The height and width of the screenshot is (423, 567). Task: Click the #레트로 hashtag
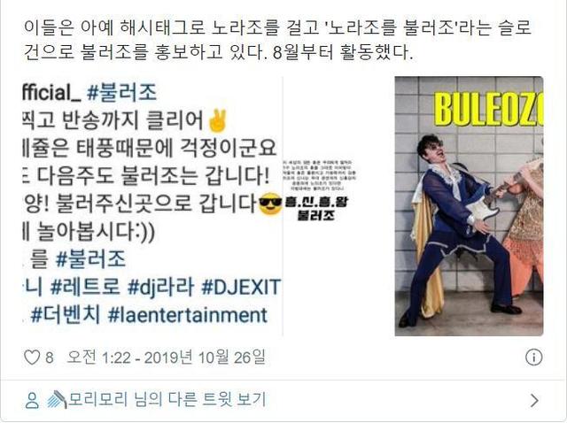(x=85, y=288)
